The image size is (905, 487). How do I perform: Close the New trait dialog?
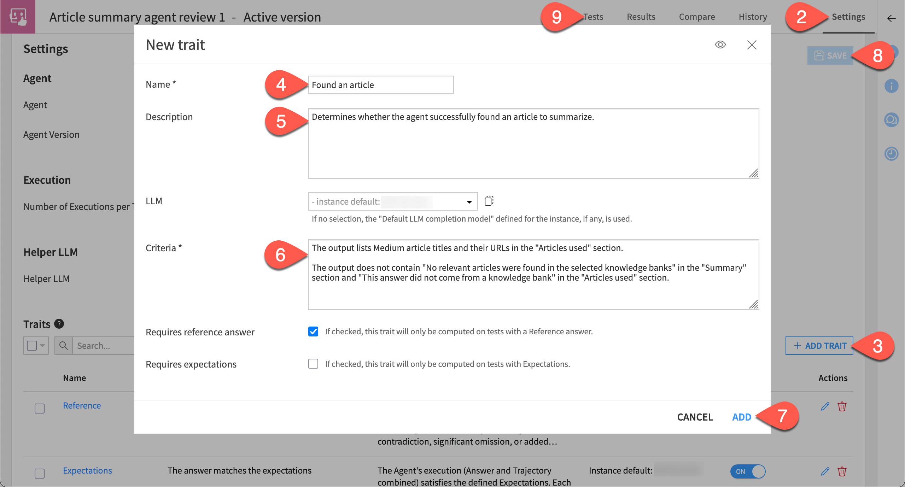[752, 45]
